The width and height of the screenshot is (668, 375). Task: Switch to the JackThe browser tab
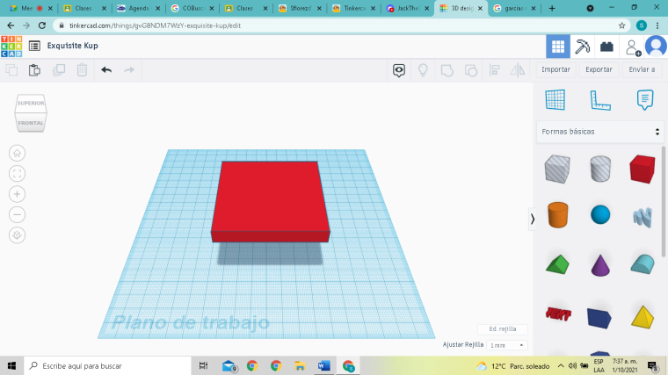click(x=407, y=8)
